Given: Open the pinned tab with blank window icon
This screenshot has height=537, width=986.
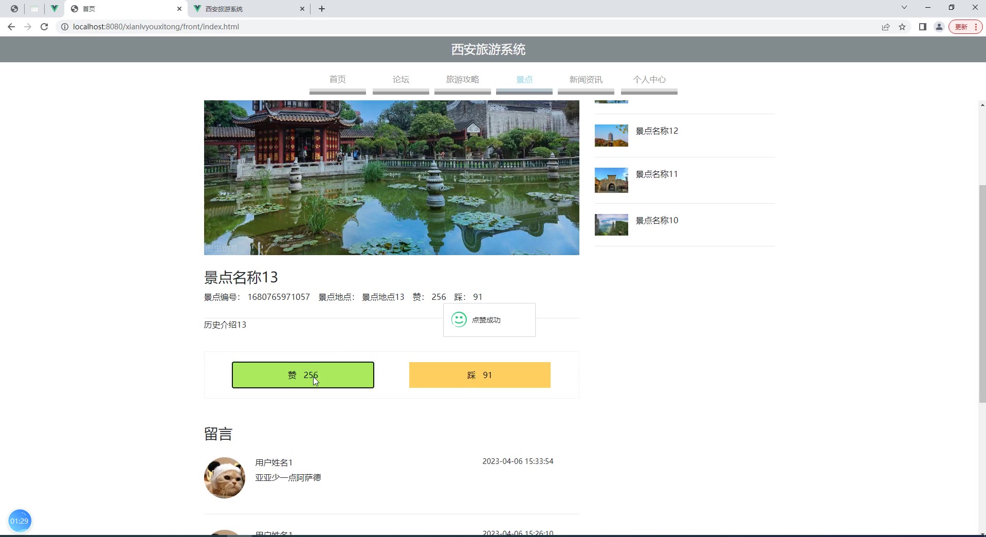Looking at the screenshot, I should tap(34, 9).
